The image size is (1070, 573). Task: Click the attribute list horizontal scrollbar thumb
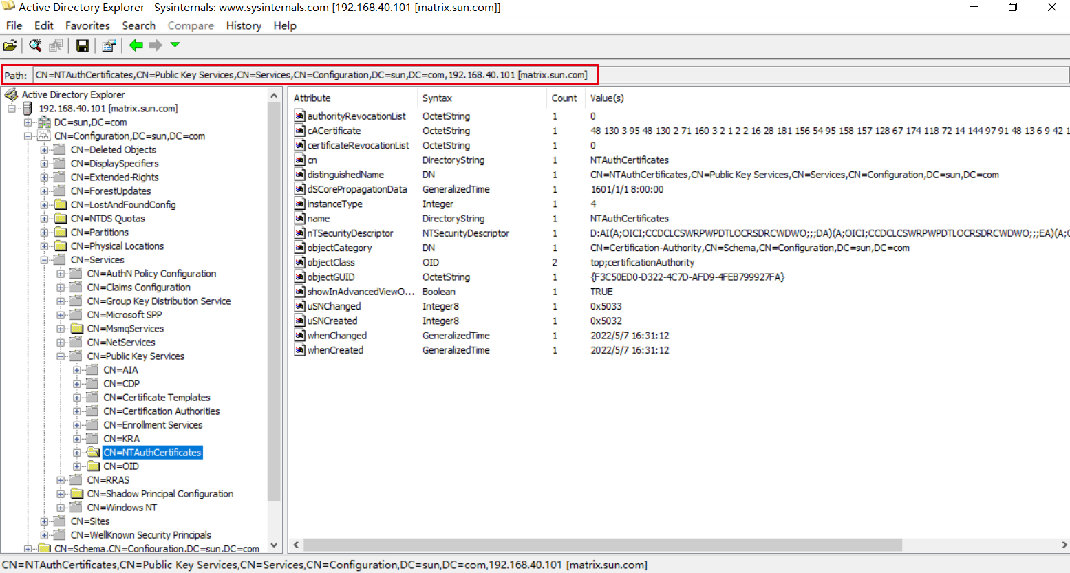coord(603,545)
